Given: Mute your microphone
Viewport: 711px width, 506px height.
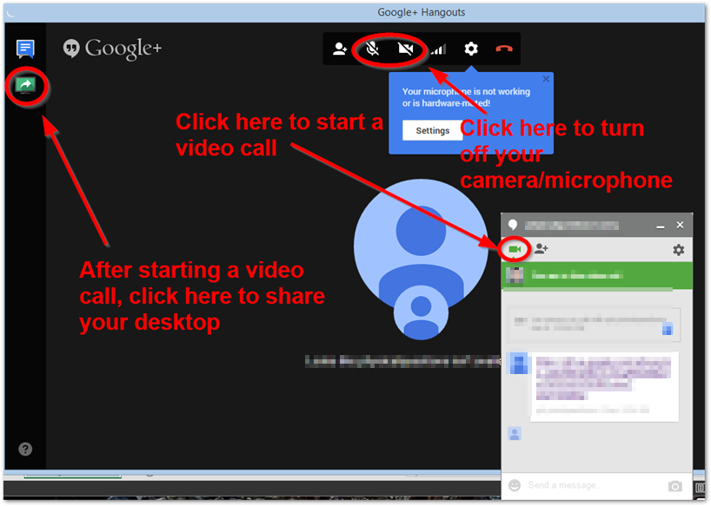Looking at the screenshot, I should click(372, 49).
